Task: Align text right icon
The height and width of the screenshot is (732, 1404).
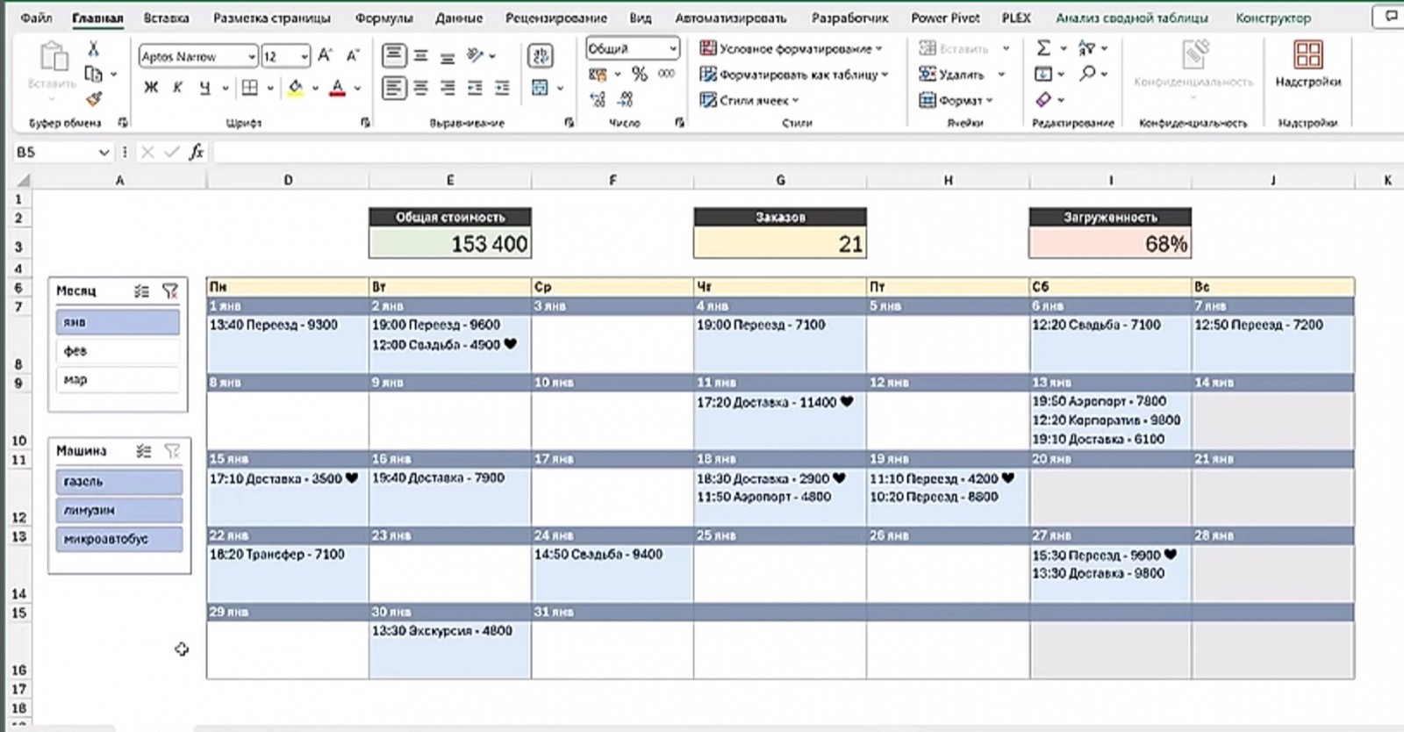Action: (x=448, y=88)
